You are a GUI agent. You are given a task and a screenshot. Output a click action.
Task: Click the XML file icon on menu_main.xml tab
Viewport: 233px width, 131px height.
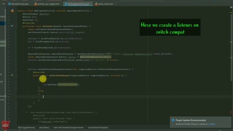[x=96, y=4]
